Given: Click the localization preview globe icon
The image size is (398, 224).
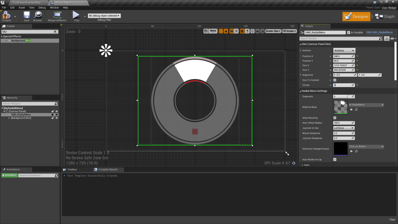Looking at the screenshot, I should pos(206,31).
